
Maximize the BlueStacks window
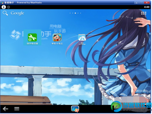click(141, 3)
